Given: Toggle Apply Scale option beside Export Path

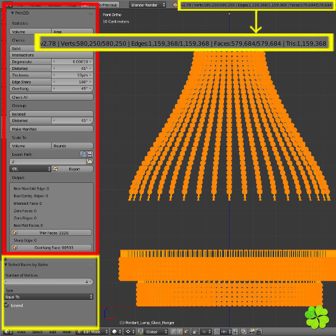Looking at the screenshot, I should [x=83, y=154].
